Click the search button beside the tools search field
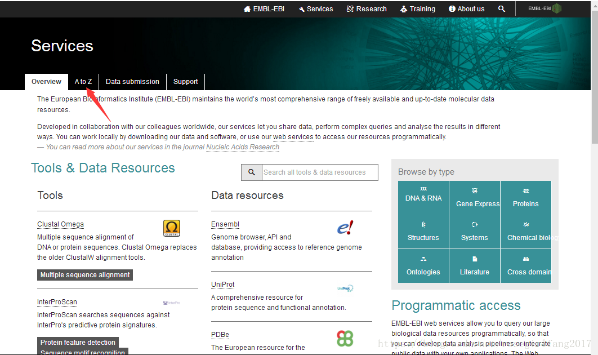Screen dimensions: 598x355 point(252,172)
